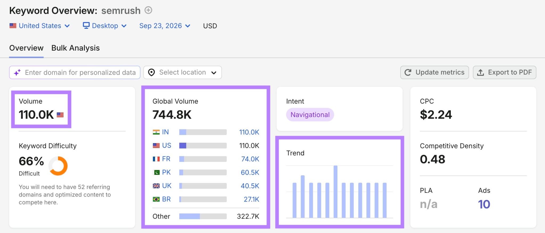545x233 pixels.
Task: Focus the Enter domain for personalized data field
Action: point(75,72)
